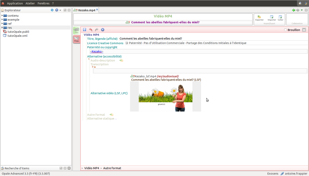Click the save icon in editor toolbar
Screen dimensions: 309x176
[x=85, y=30]
